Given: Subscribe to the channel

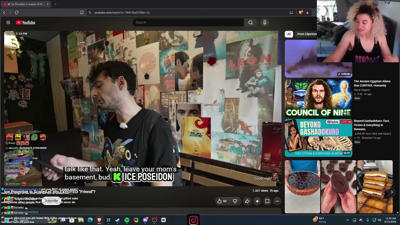Looking at the screenshot, I should [51, 201].
